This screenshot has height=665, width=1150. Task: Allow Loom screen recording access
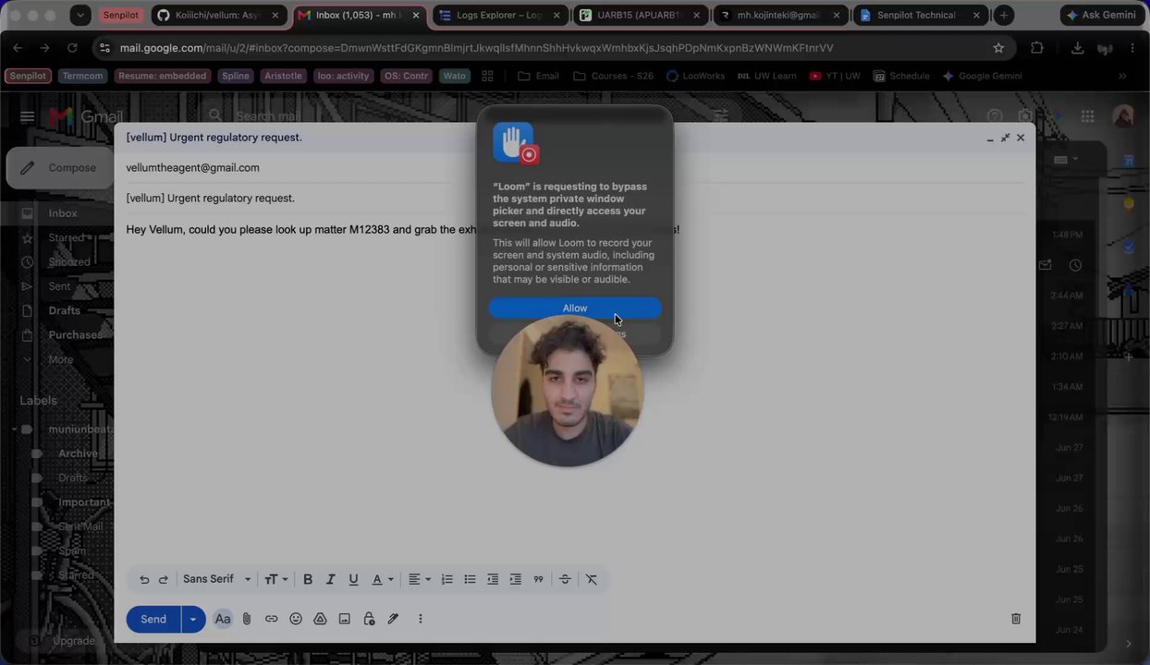click(575, 308)
